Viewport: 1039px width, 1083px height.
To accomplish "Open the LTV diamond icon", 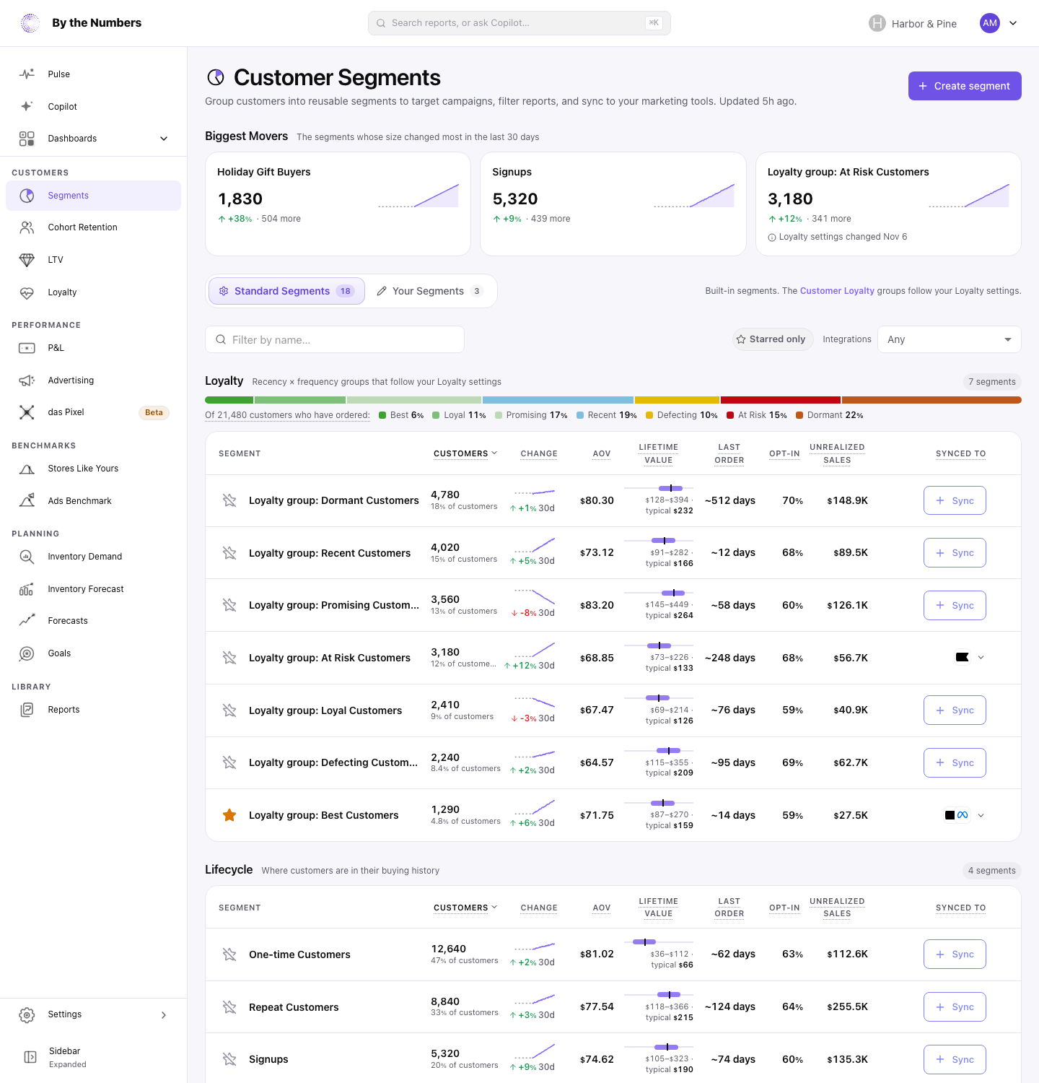I will pos(27,260).
